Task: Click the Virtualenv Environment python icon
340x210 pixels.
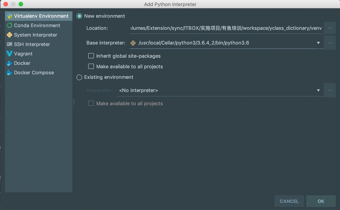Action: (9, 16)
